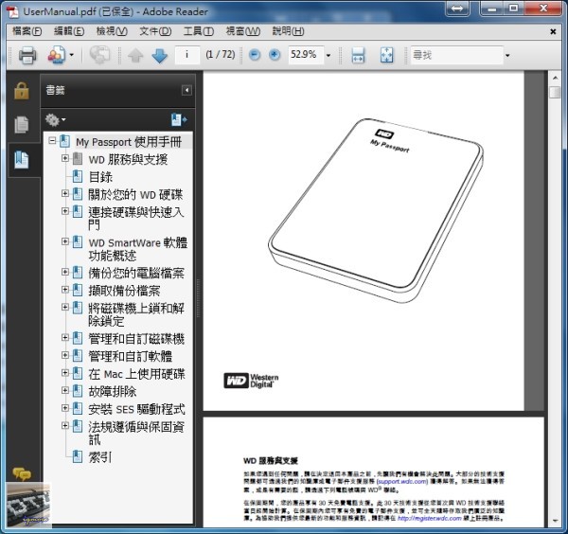Expand the 擷取備份檔案 bookmark node

pos(64,290)
